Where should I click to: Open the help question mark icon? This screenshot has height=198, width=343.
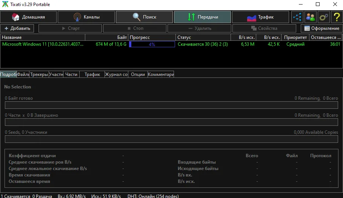337,17
